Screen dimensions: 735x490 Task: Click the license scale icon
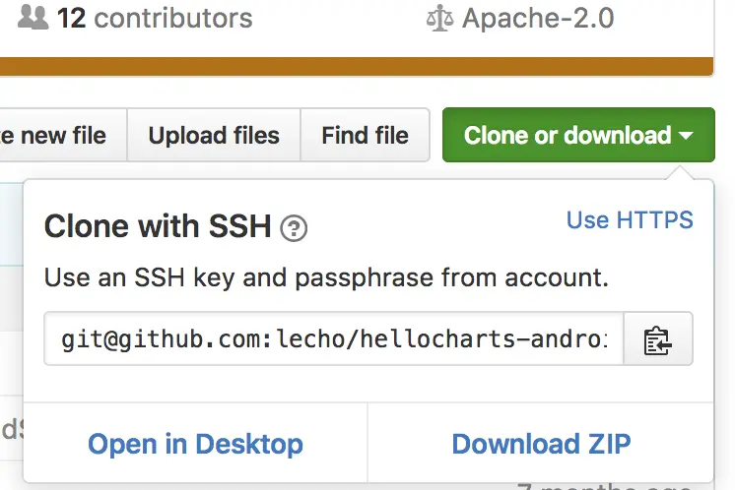438,18
